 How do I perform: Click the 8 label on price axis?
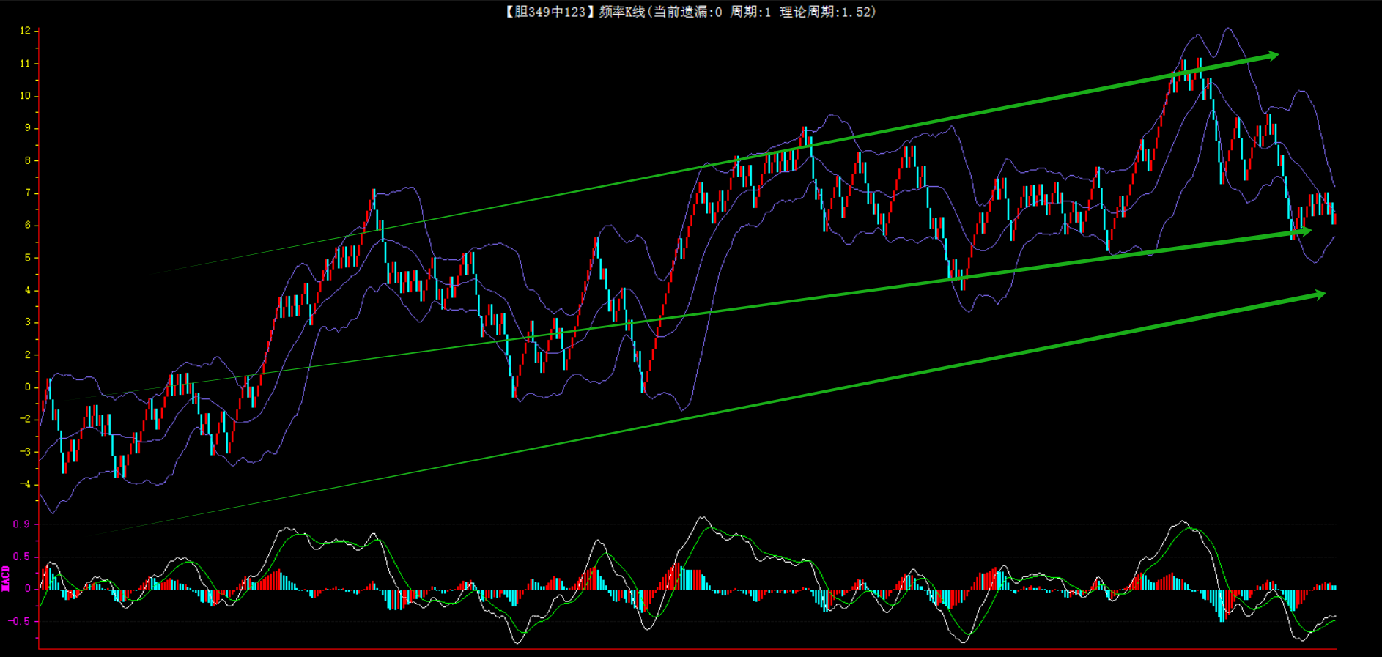(x=28, y=160)
